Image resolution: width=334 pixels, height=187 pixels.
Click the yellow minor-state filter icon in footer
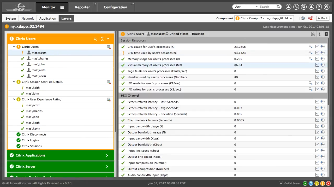(x=317, y=183)
